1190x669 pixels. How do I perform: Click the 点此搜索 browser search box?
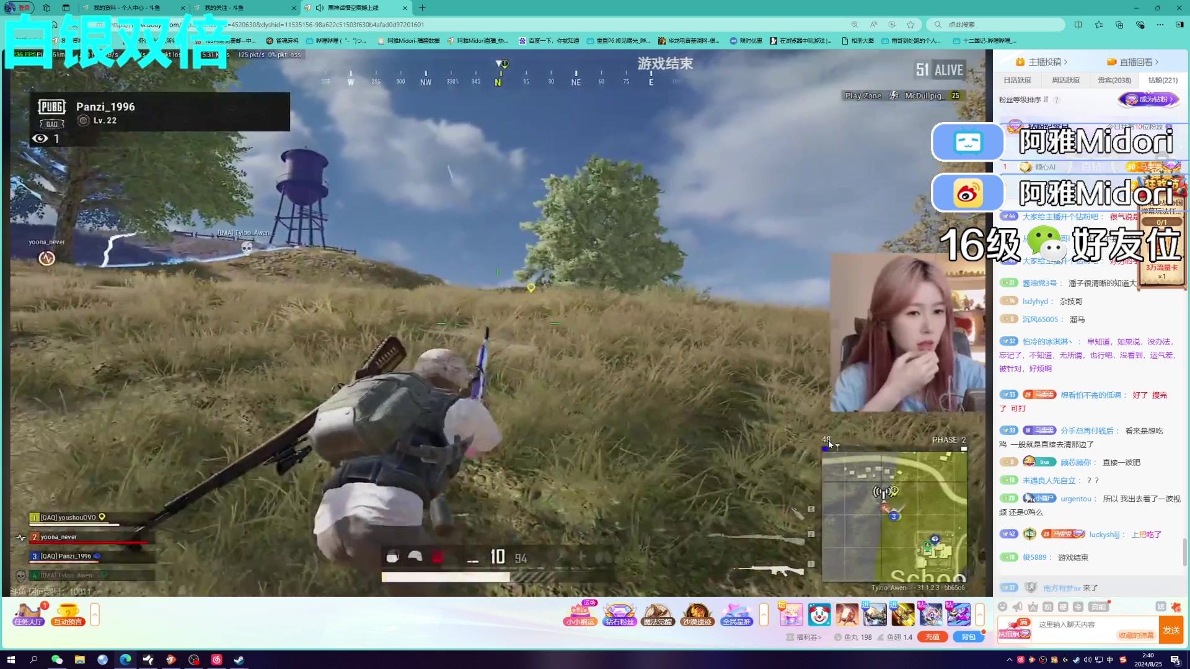[997, 25]
